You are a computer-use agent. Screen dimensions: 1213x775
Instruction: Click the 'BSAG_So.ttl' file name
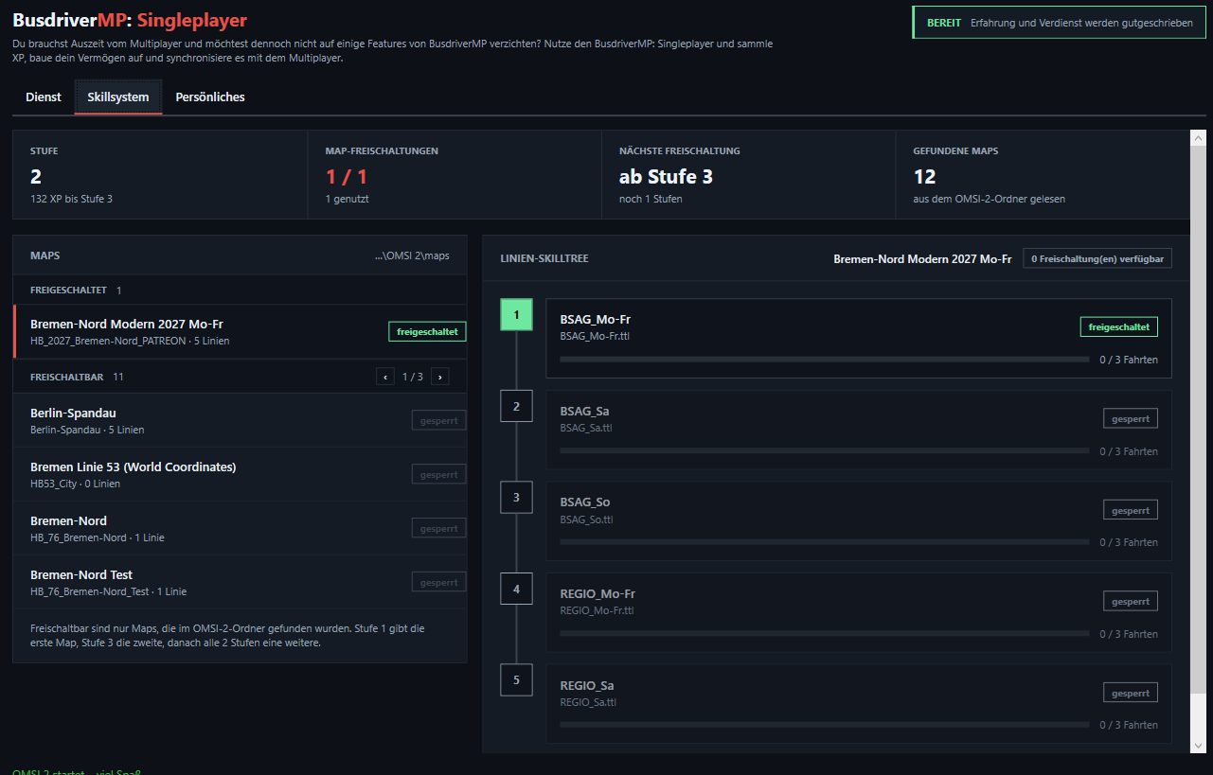pos(586,520)
